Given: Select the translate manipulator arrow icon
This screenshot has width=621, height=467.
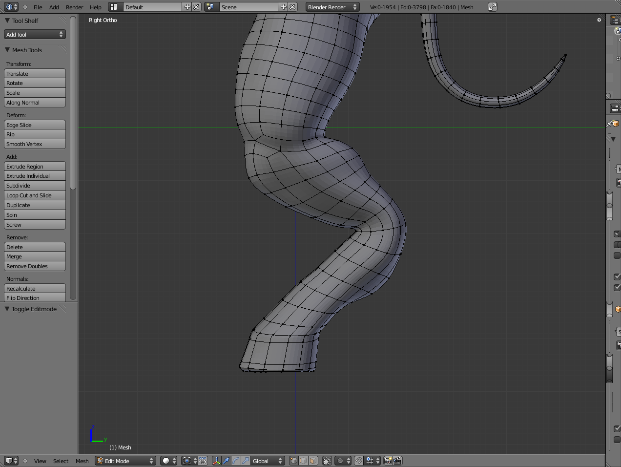Looking at the screenshot, I should pos(226,461).
